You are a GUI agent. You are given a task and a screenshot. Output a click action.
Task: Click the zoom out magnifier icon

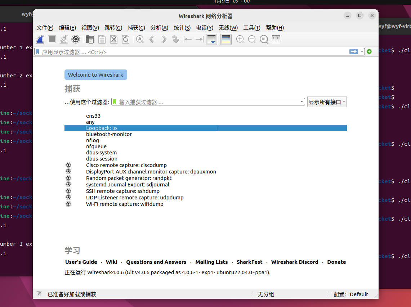(x=252, y=39)
